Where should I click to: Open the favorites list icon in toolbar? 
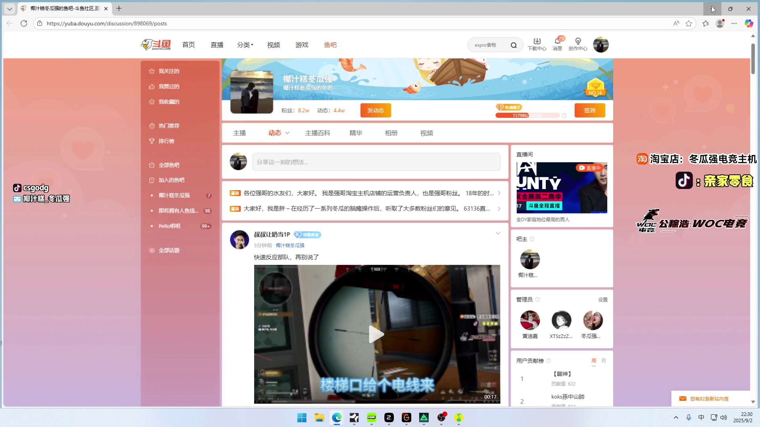[705, 23]
